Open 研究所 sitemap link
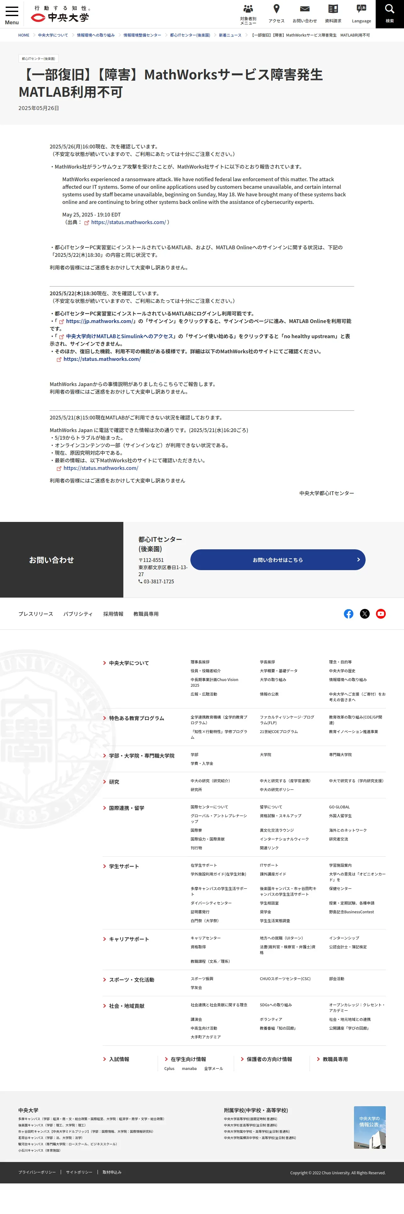 [x=196, y=790]
